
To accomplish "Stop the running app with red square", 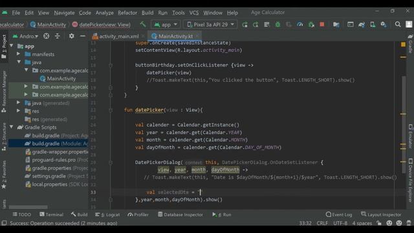I will 322,25.
